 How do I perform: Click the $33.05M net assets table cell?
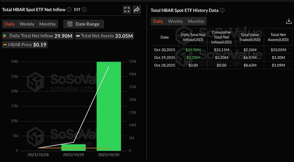point(278,50)
